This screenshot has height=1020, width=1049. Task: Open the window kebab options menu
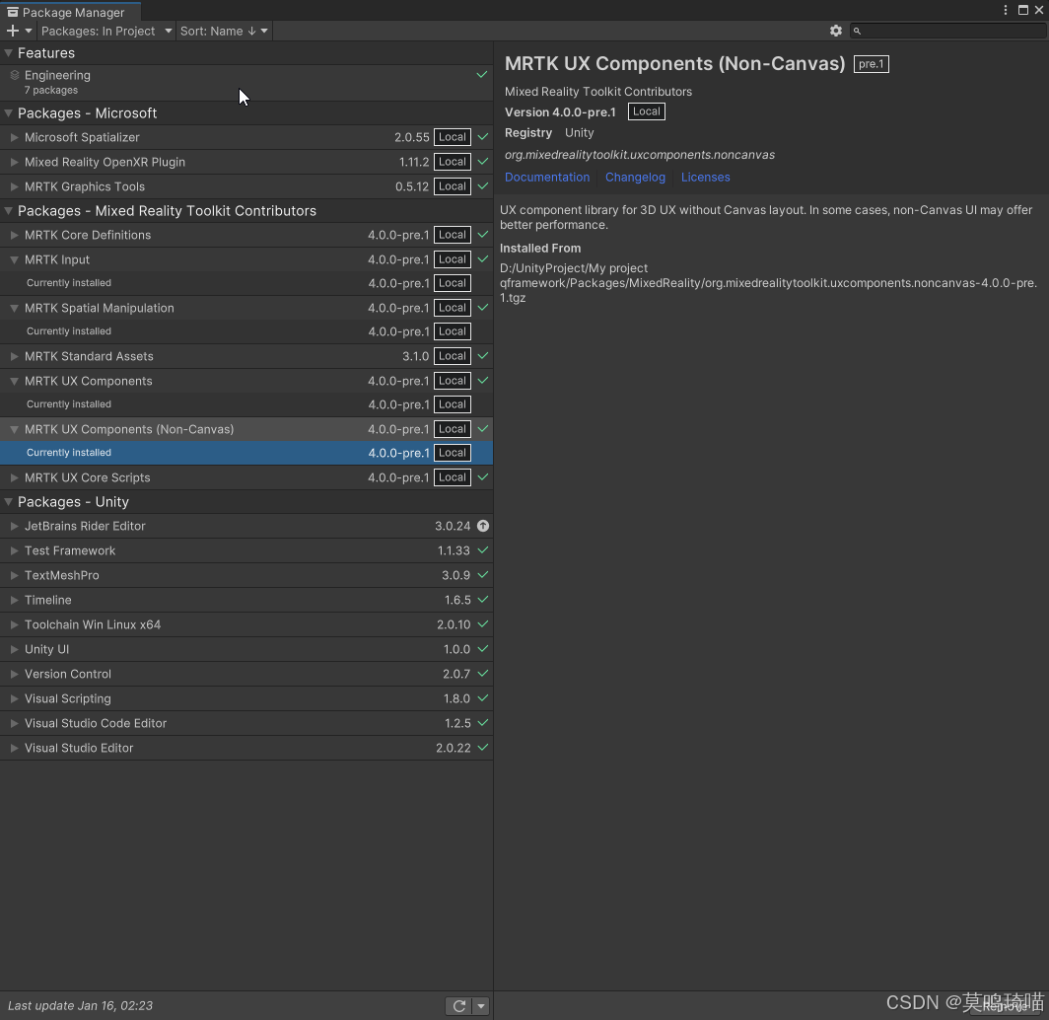(x=1005, y=9)
